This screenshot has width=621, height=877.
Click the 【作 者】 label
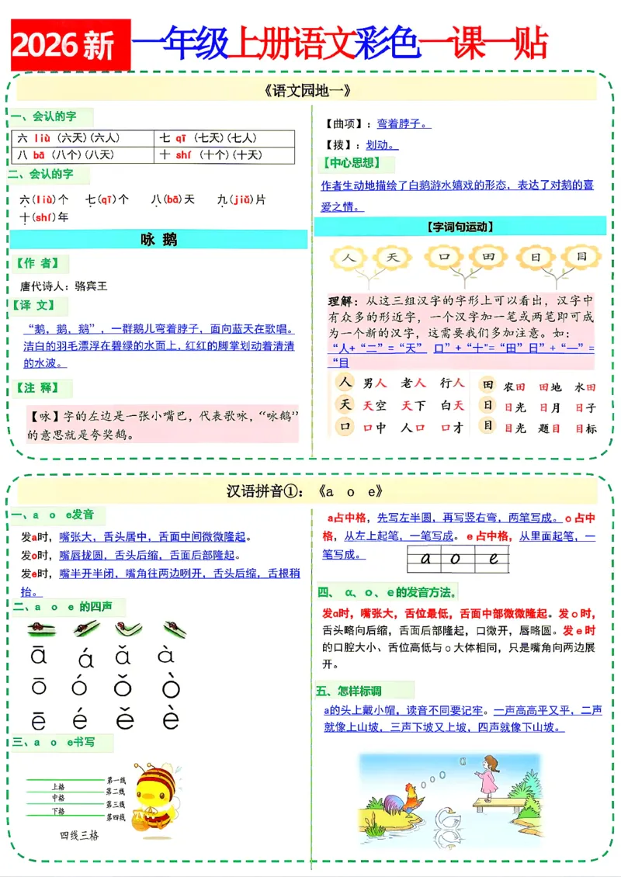[x=39, y=263]
